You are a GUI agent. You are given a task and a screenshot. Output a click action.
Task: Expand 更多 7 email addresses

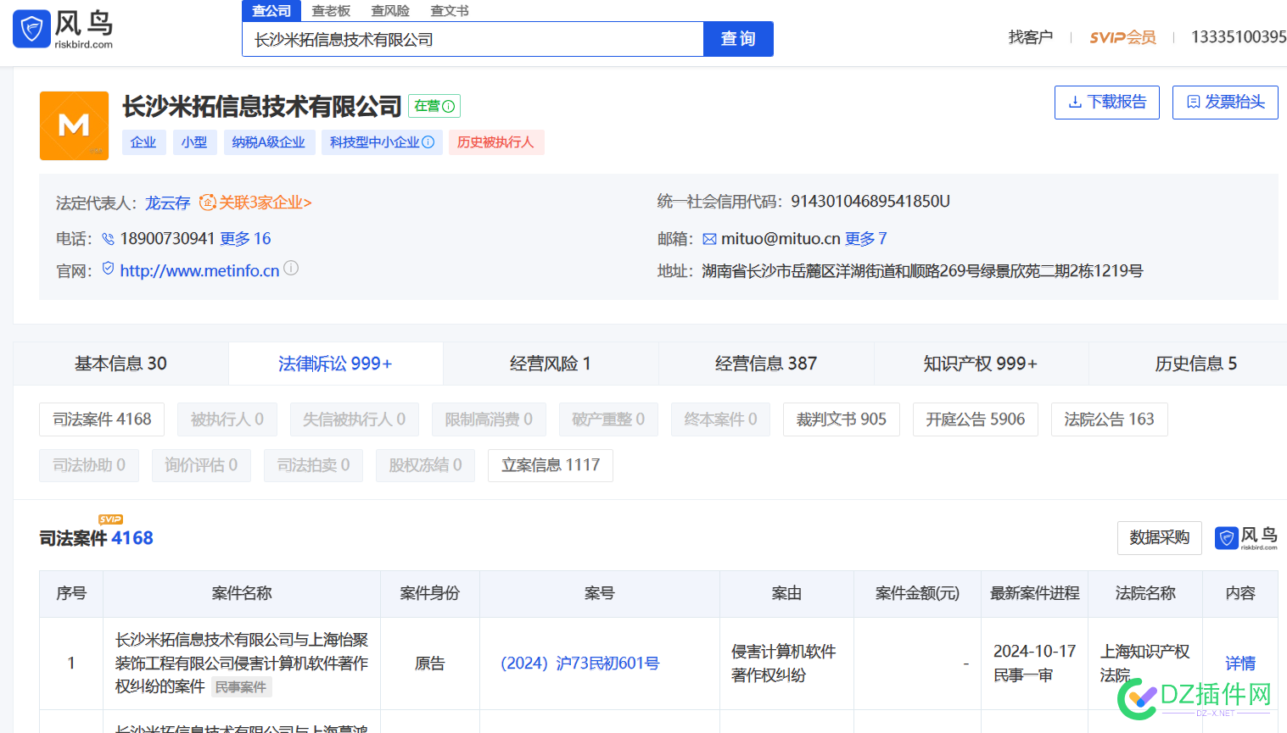(866, 239)
